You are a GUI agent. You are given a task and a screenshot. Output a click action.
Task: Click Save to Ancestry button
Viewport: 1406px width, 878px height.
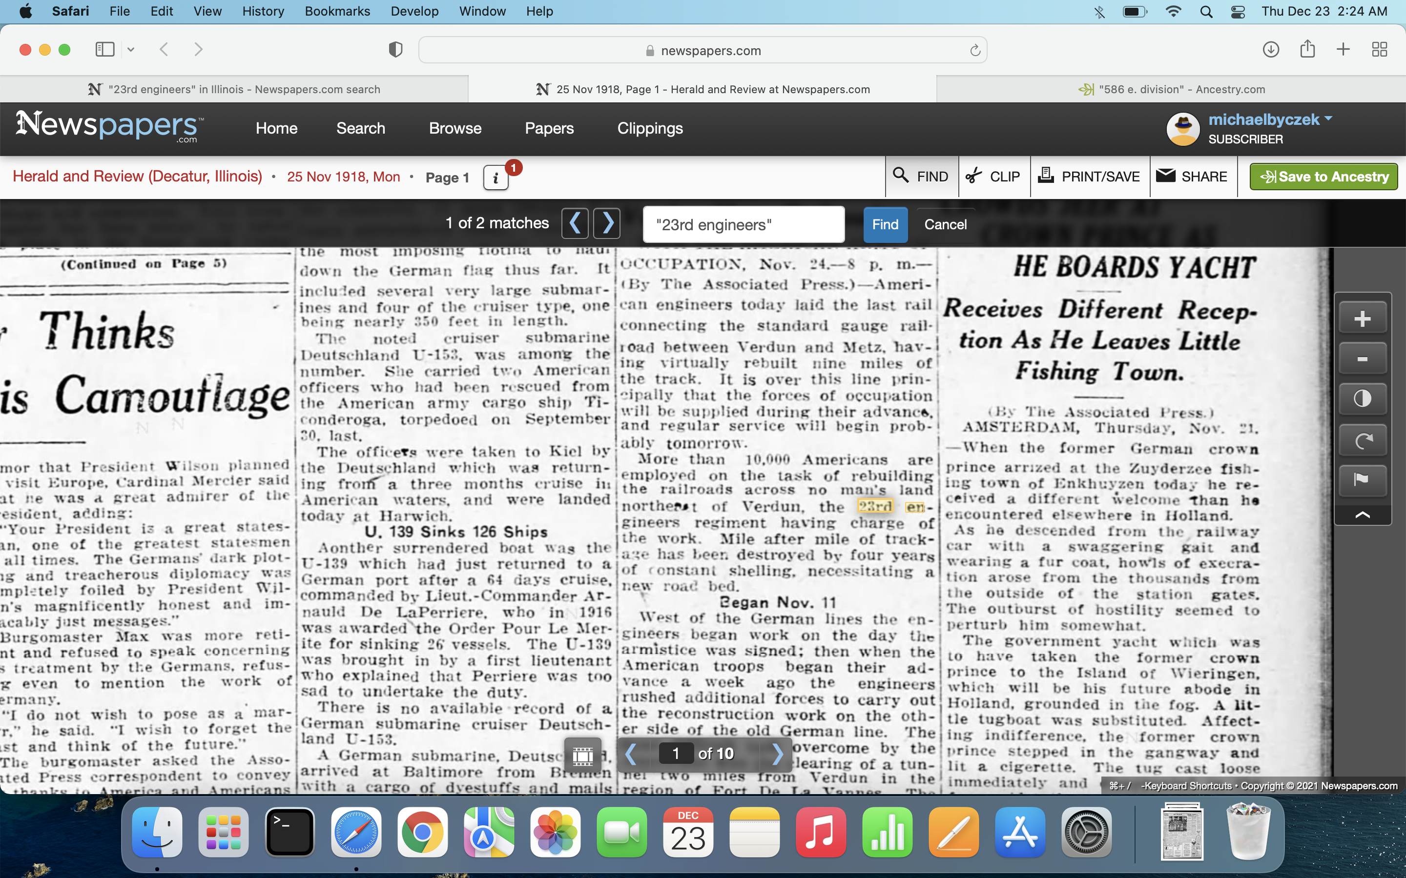click(x=1323, y=177)
